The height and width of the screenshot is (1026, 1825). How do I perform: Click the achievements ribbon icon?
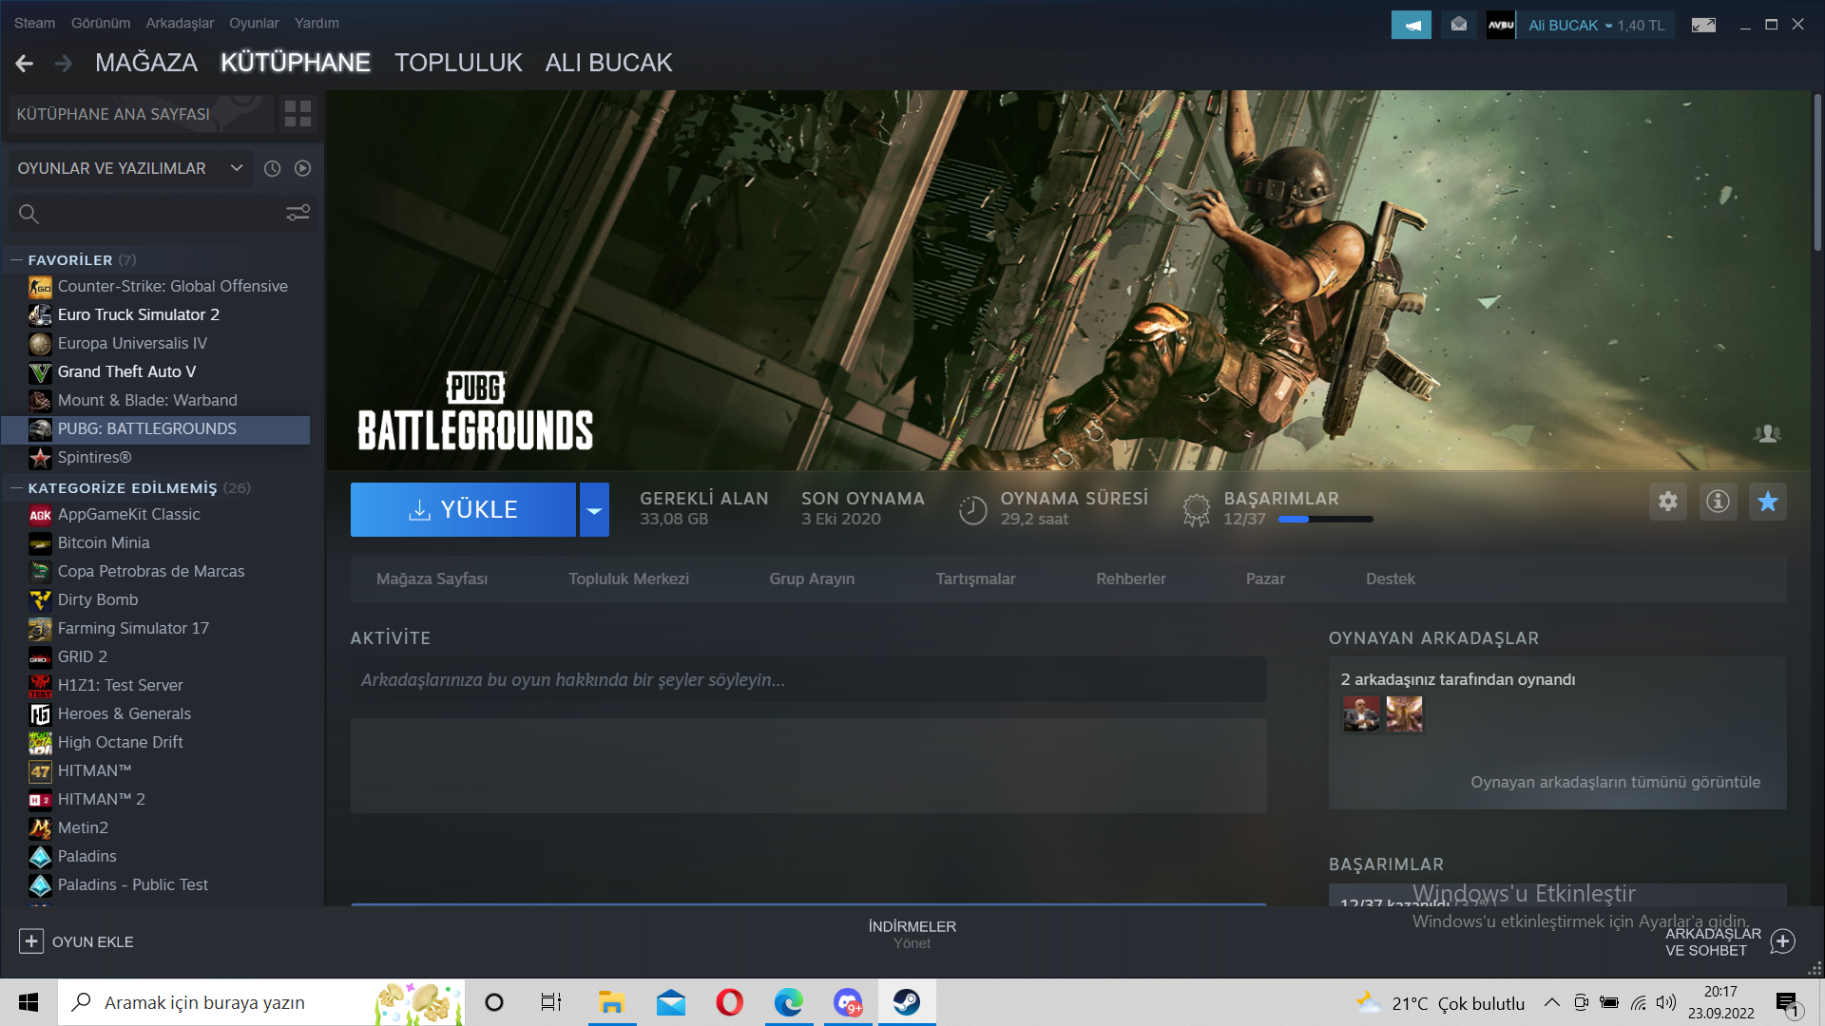(x=1197, y=510)
